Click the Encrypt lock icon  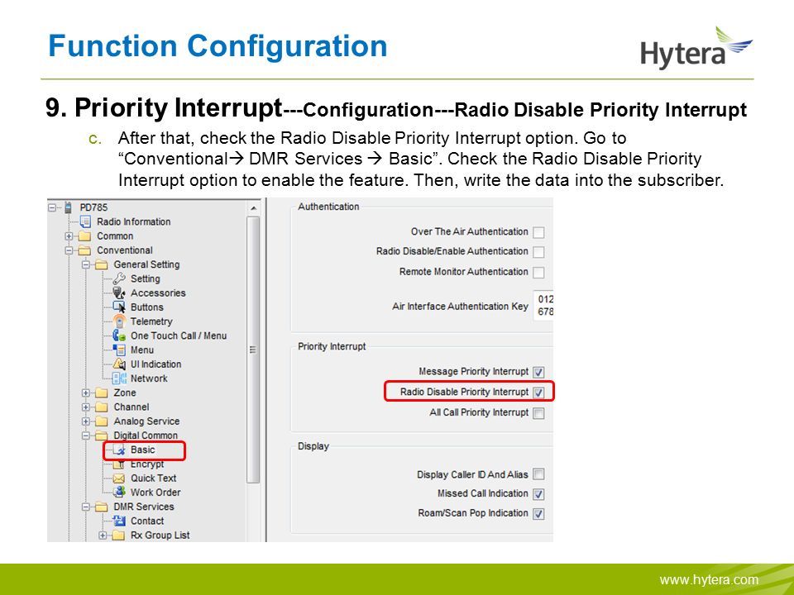119,464
